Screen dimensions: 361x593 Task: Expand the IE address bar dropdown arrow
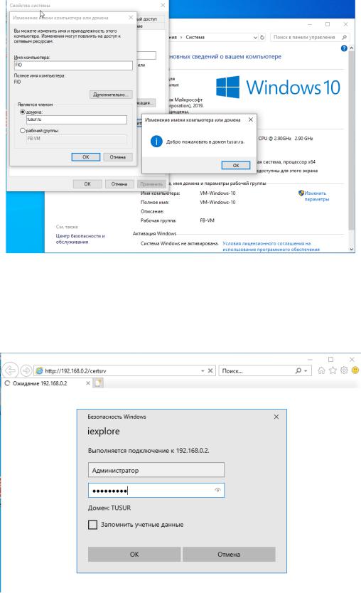click(x=203, y=371)
